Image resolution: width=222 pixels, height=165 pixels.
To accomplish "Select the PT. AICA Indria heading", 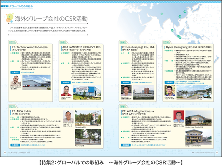I will tap(22, 111).
